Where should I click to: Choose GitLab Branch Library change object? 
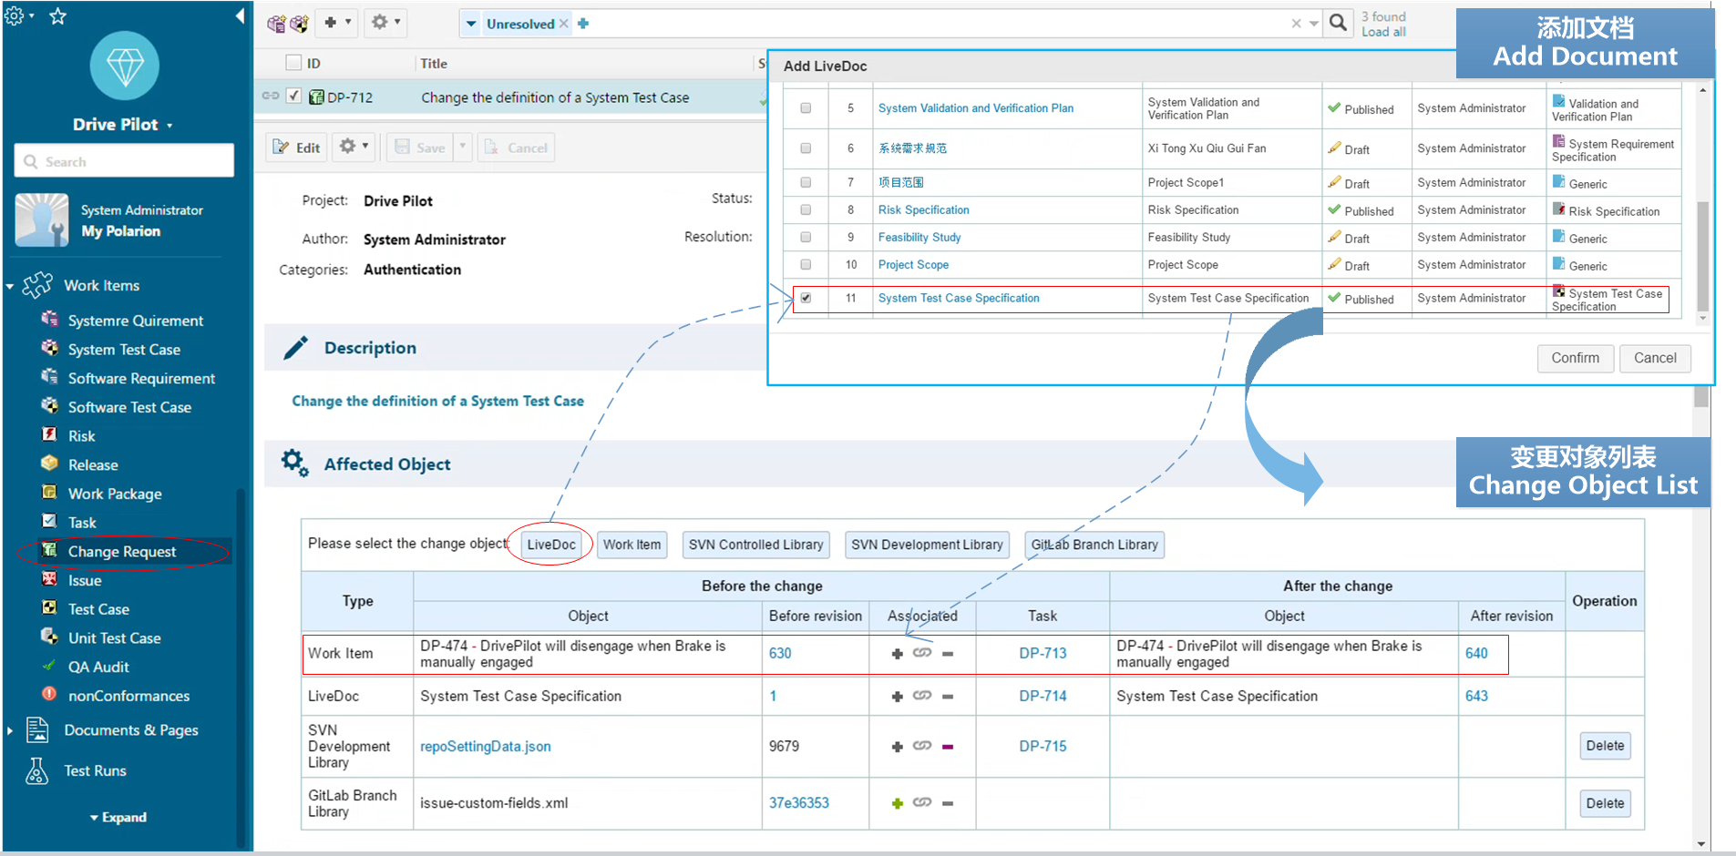click(x=1094, y=545)
